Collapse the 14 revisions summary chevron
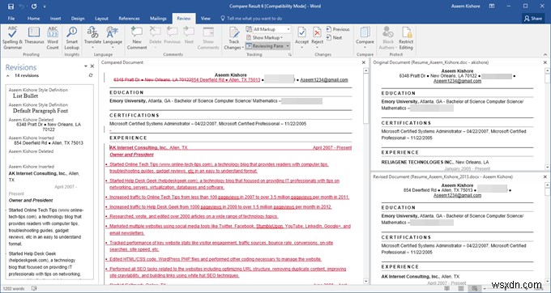The height and width of the screenshot is (293, 551). tap(8, 76)
